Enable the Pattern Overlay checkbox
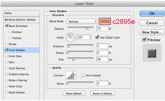Viewport: 165px width, 101px height. tap(7, 80)
